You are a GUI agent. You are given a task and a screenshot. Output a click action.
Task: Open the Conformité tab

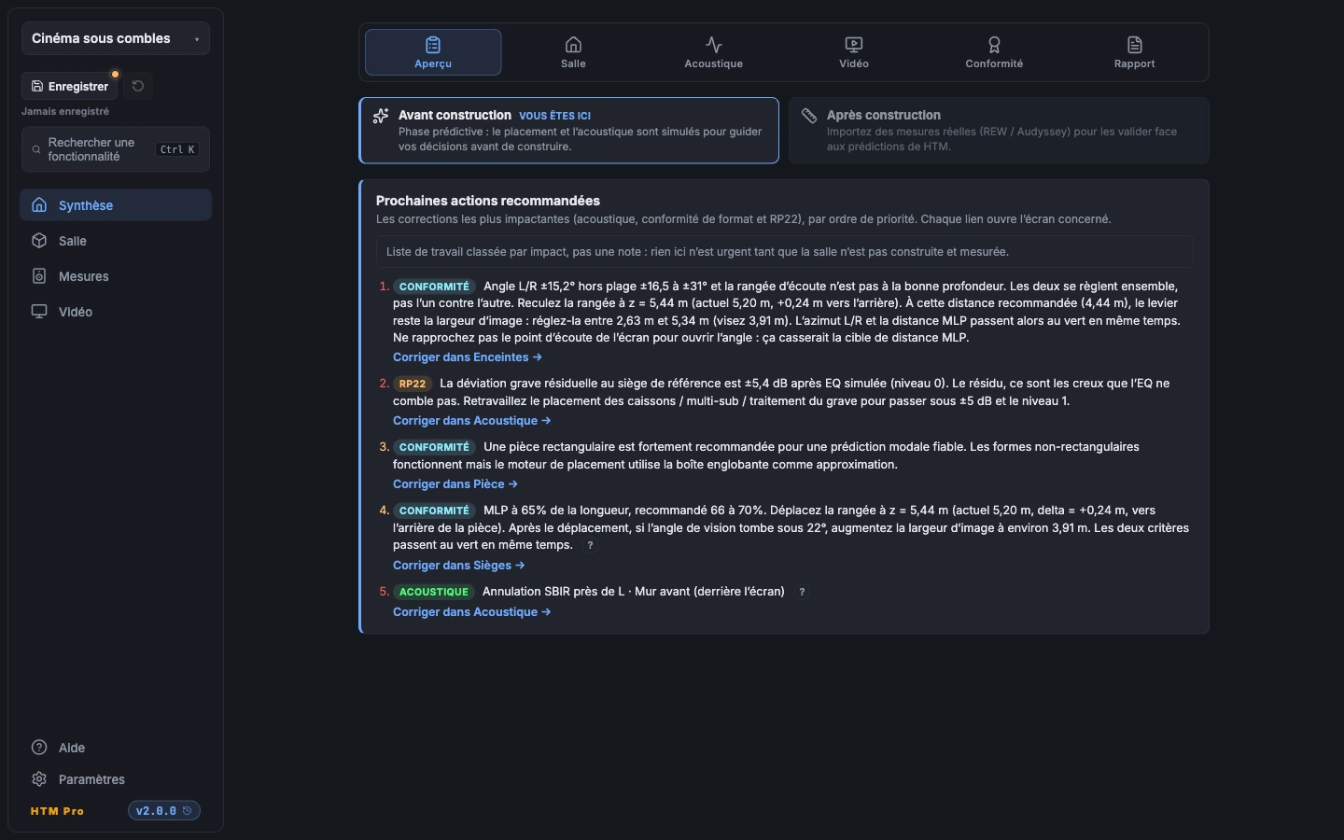tap(994, 52)
